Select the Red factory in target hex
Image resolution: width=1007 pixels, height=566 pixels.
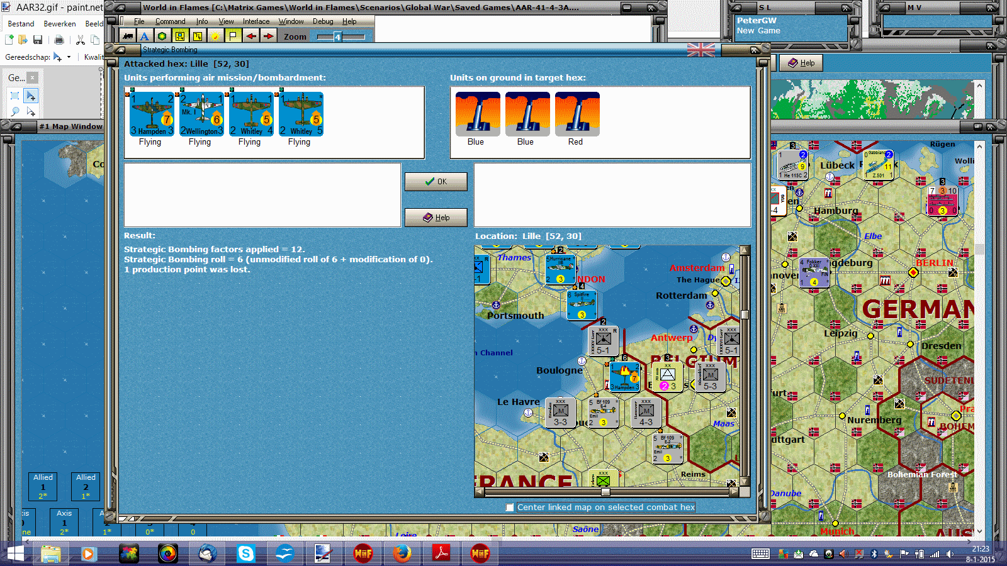pyautogui.click(x=577, y=114)
